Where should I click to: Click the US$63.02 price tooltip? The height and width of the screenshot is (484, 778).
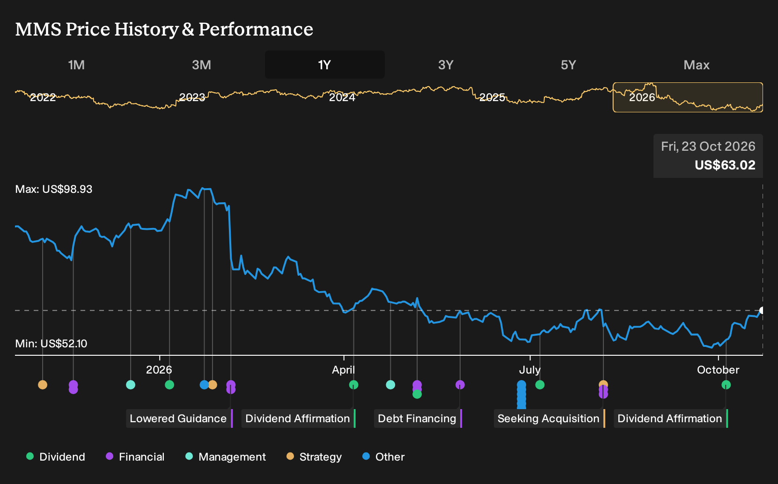[x=708, y=156]
